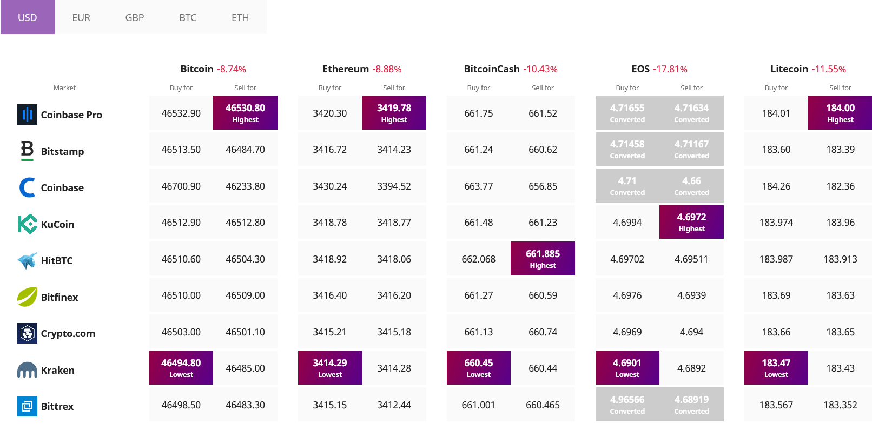Click the KuCoin green logo icon
This screenshot has width=872, height=424.
(27, 224)
